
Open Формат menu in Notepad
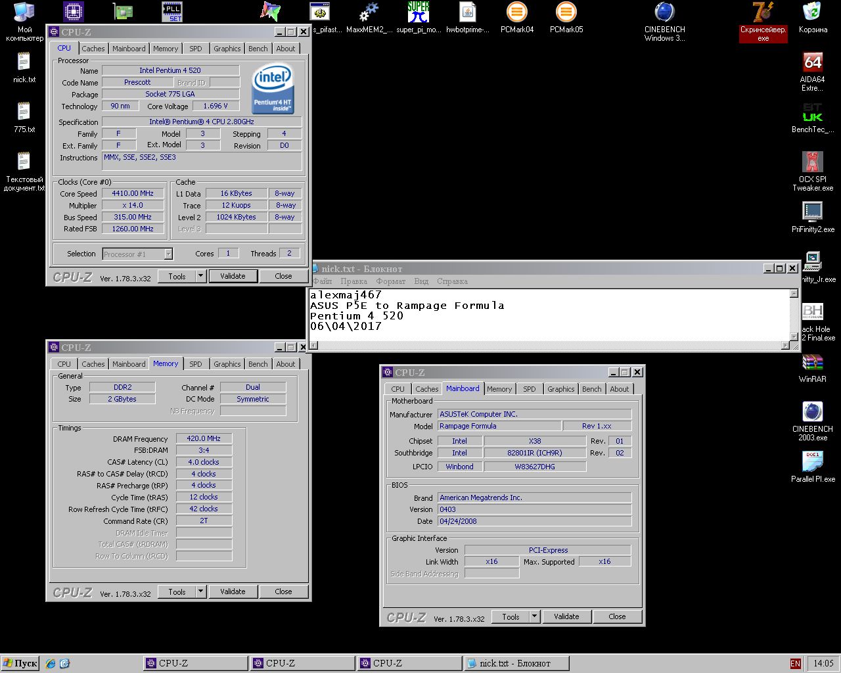(391, 281)
